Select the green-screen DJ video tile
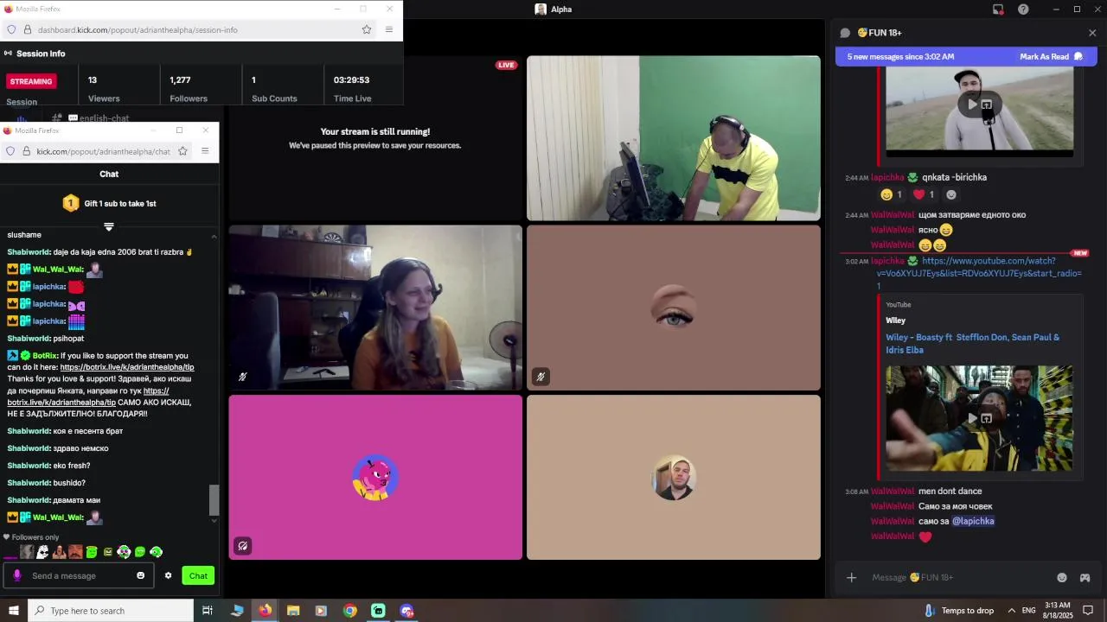This screenshot has width=1107, height=622. [674, 138]
